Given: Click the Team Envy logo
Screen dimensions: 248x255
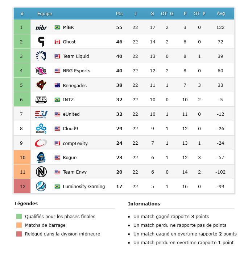Looking at the screenshot, I should (41, 172).
